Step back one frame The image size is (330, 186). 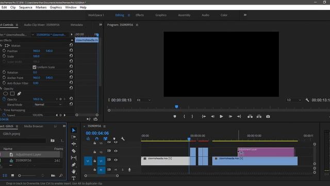(213, 116)
